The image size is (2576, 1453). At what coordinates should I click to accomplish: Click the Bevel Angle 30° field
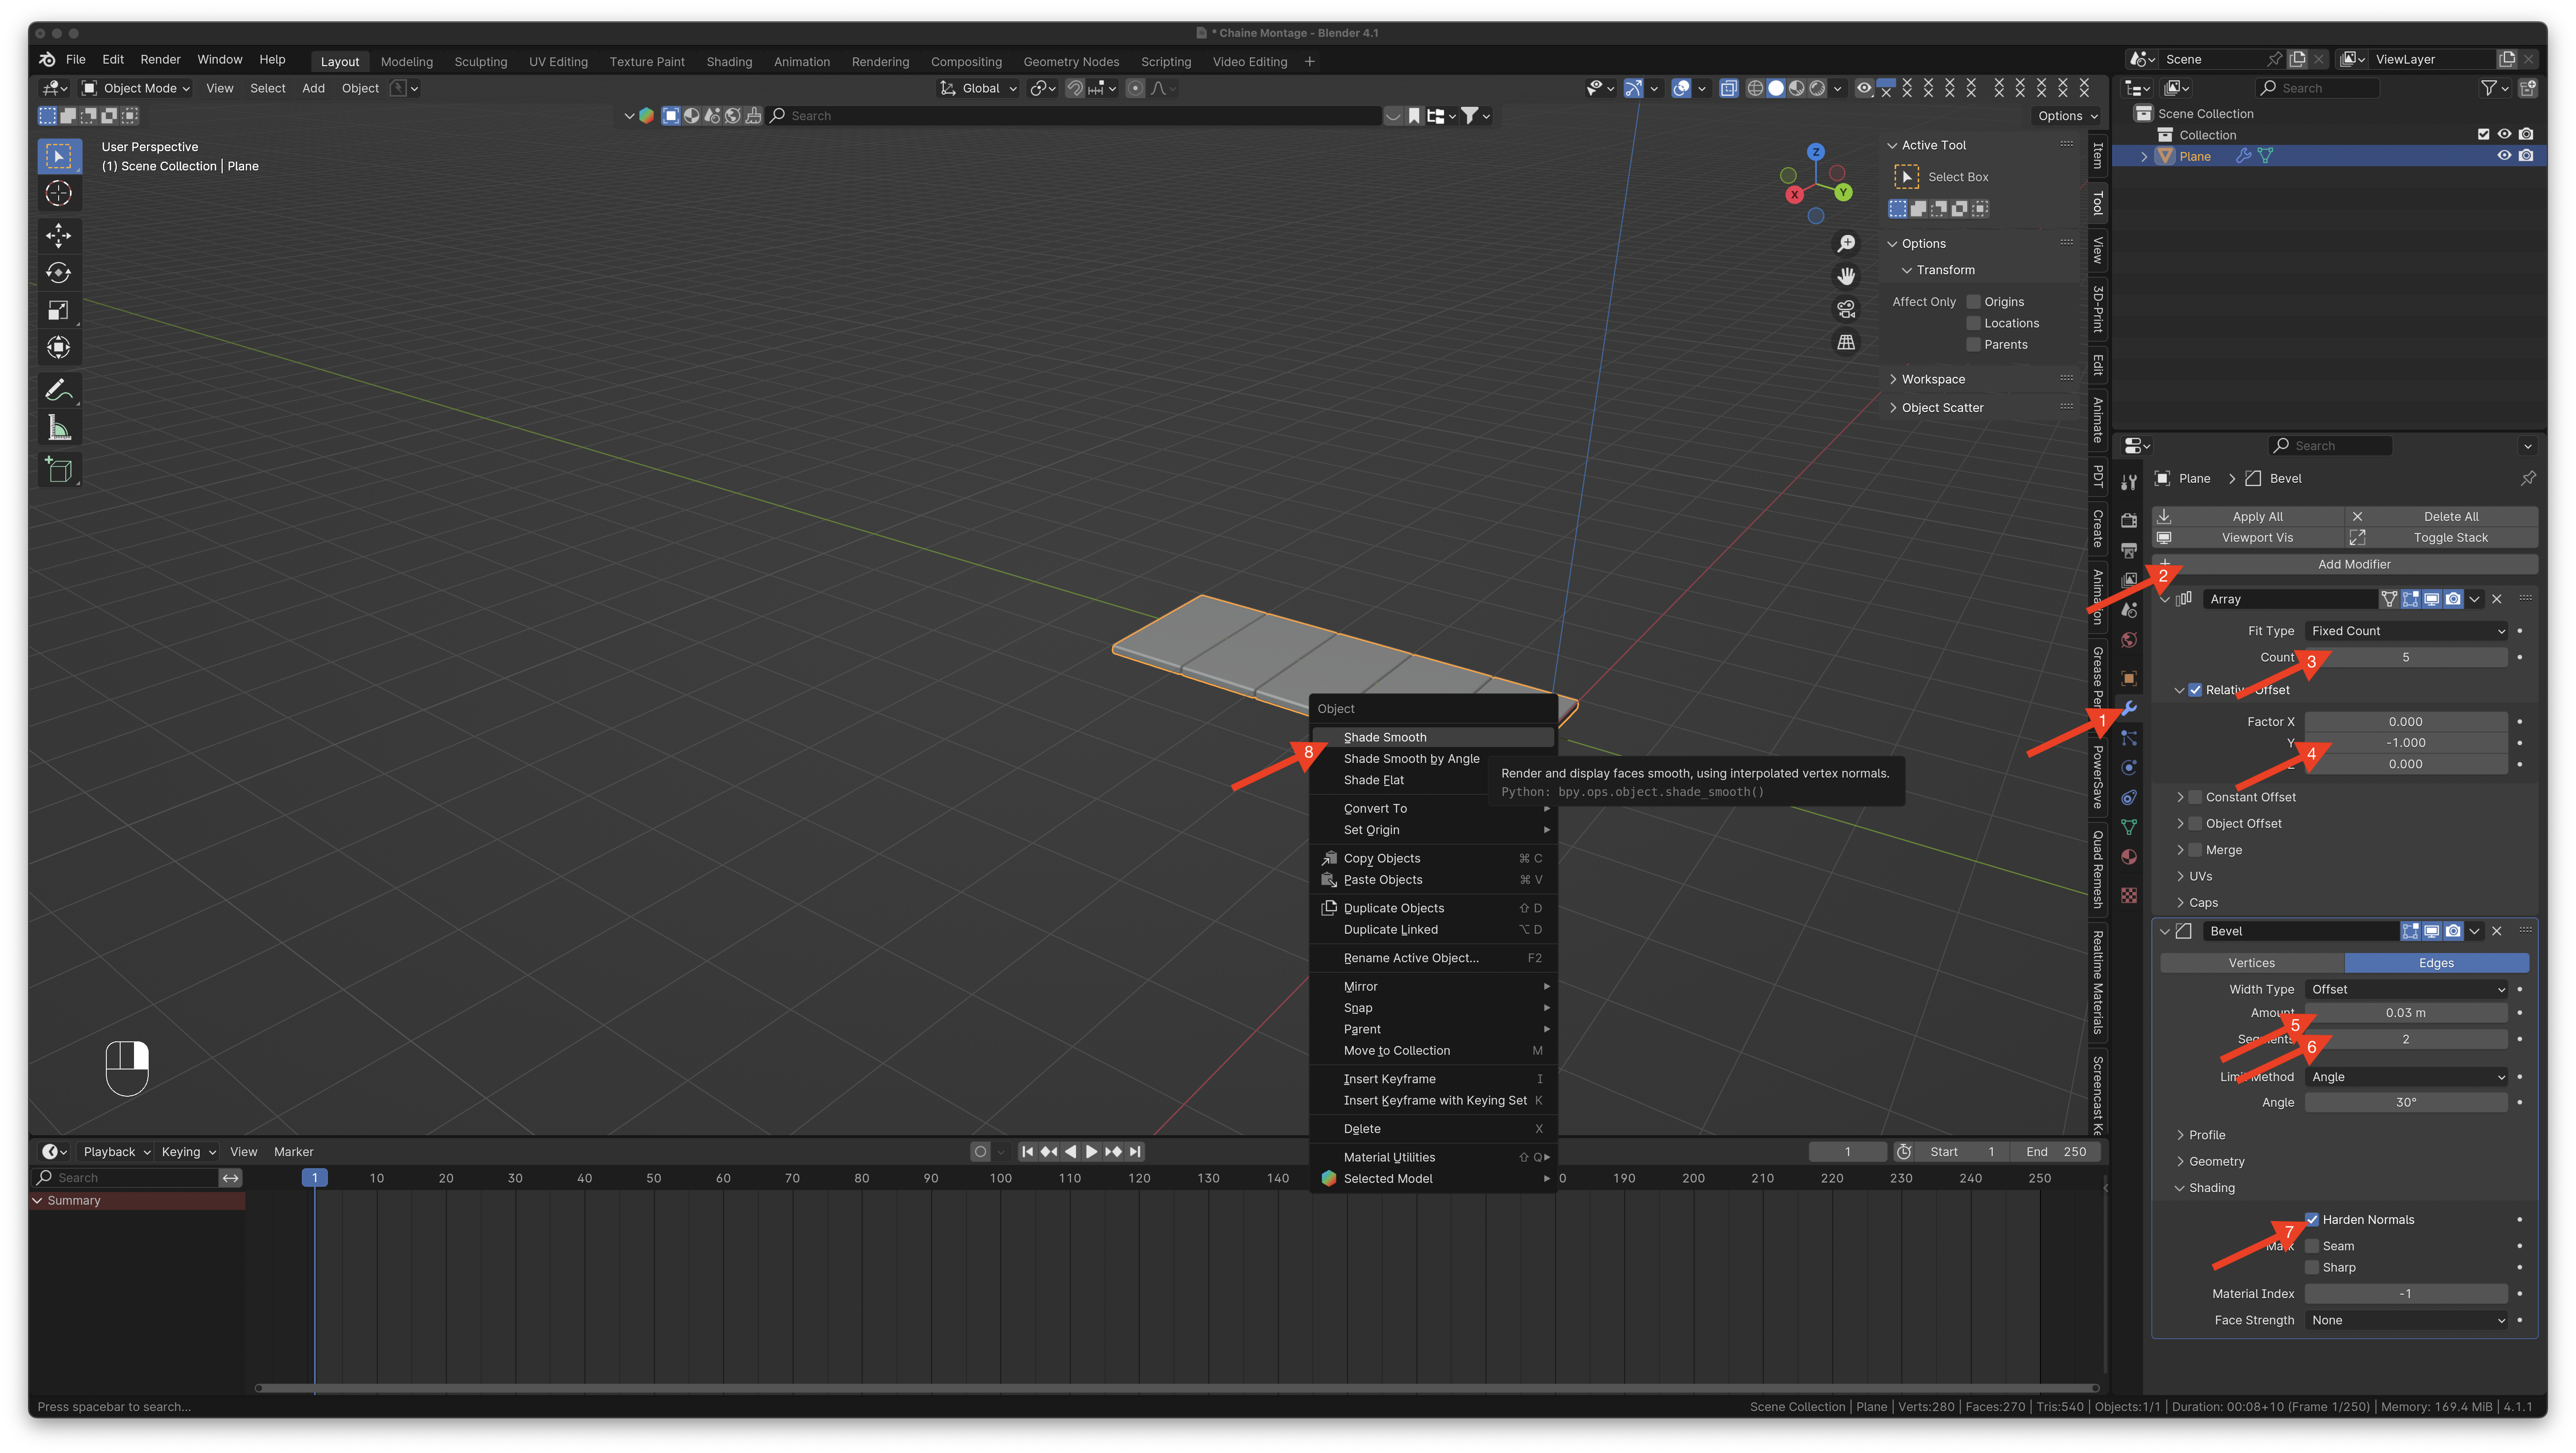(2406, 1102)
